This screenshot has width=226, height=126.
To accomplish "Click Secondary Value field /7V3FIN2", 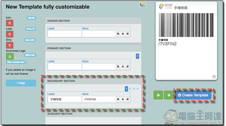I will point(99,99).
